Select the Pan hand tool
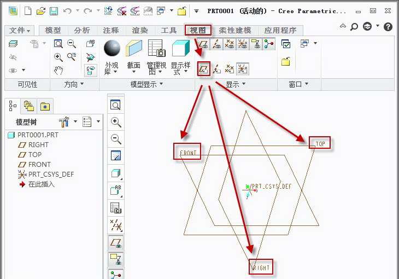399x279 pixels. pos(58,71)
